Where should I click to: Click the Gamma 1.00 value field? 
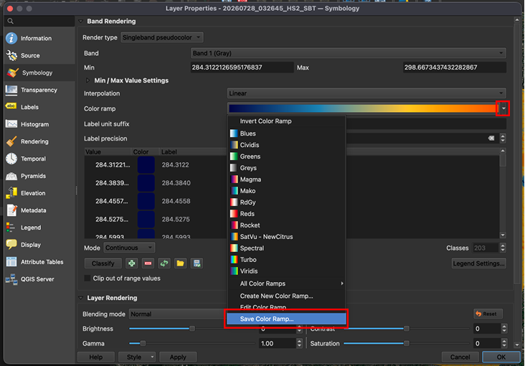point(278,343)
